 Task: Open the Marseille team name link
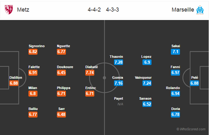183,10
